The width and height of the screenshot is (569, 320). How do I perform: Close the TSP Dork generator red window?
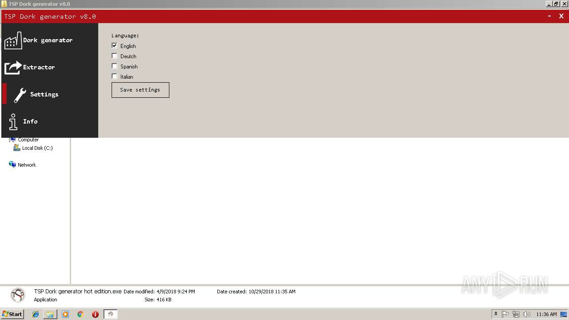tap(561, 16)
